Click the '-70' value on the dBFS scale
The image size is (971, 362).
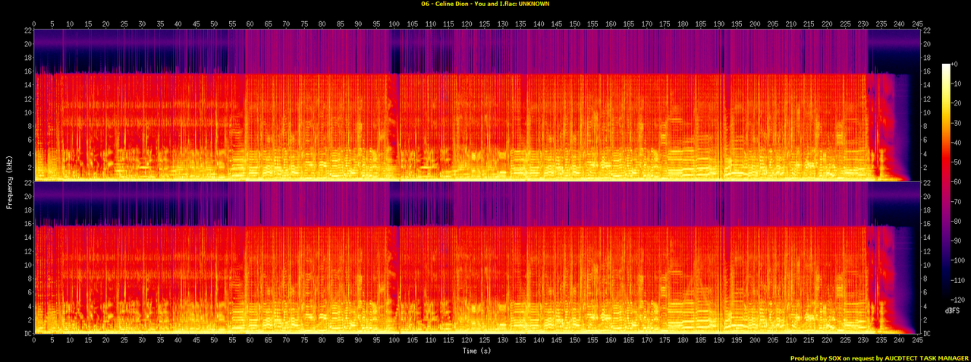point(958,203)
